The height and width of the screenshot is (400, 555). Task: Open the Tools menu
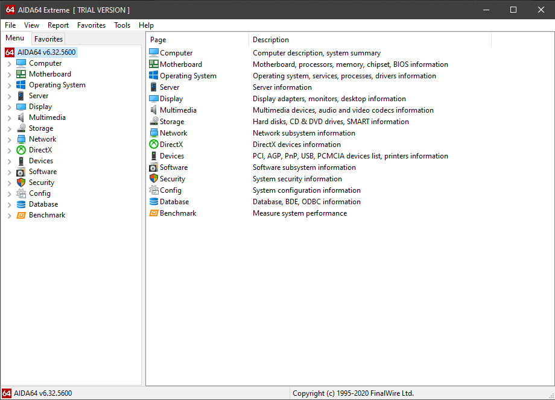(x=122, y=25)
